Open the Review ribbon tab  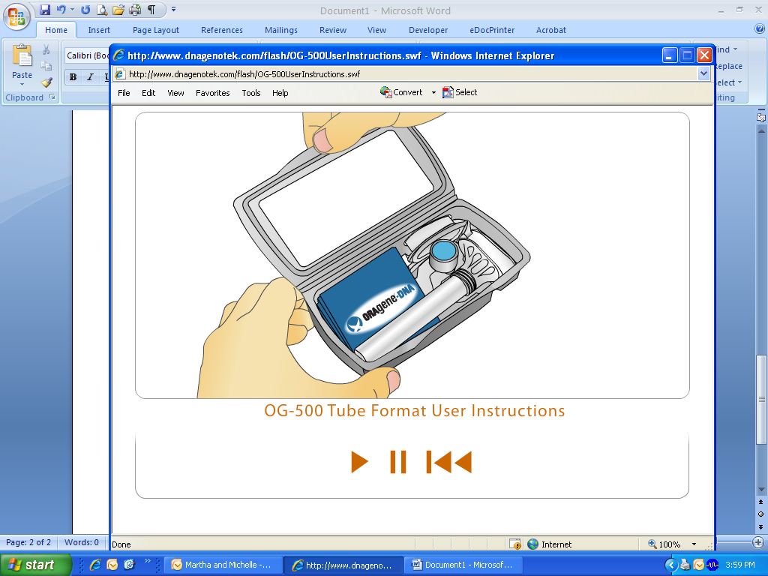(x=333, y=30)
